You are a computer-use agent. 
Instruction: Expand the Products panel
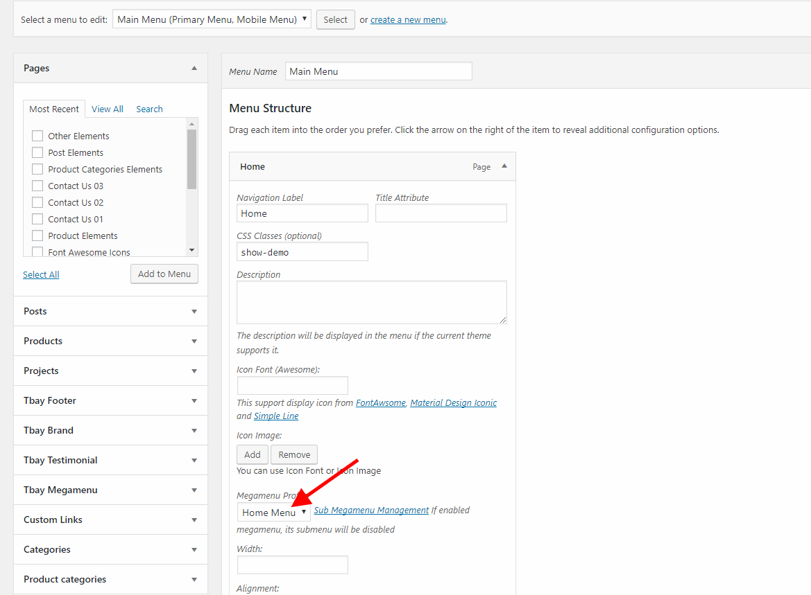pos(194,341)
